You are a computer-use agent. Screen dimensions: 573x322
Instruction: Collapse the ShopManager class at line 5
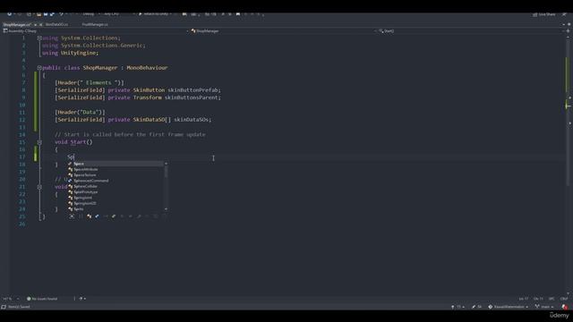coord(39,68)
